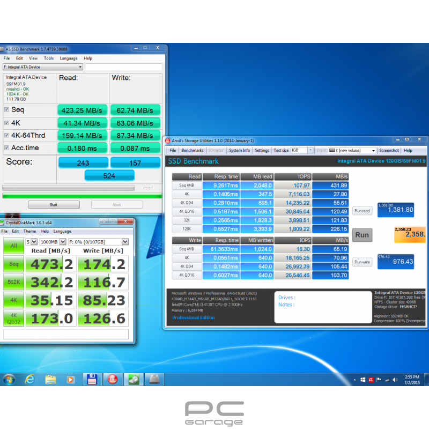Image resolution: width=429 pixels, height=429 pixels.
Task: Switch to blue floppy disk taskbar app
Action: (92, 380)
